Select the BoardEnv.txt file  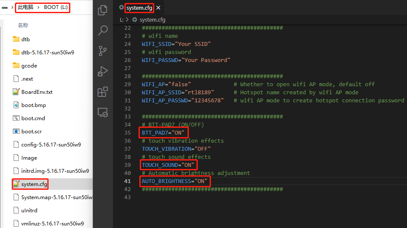pos(37,92)
